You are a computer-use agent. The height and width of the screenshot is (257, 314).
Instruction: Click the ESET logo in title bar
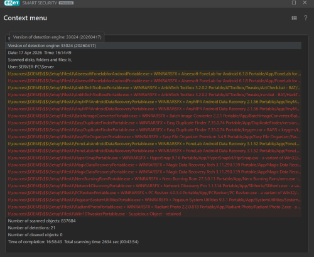(x=12, y=3)
